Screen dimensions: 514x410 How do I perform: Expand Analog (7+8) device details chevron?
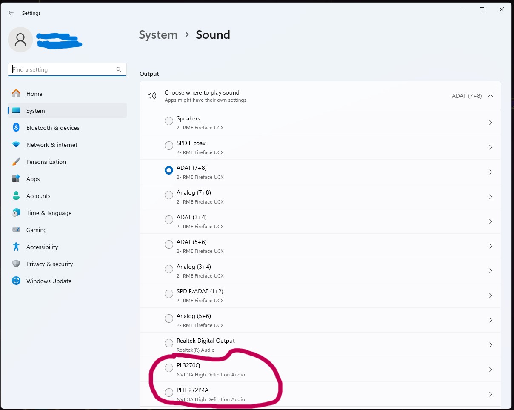click(x=491, y=197)
